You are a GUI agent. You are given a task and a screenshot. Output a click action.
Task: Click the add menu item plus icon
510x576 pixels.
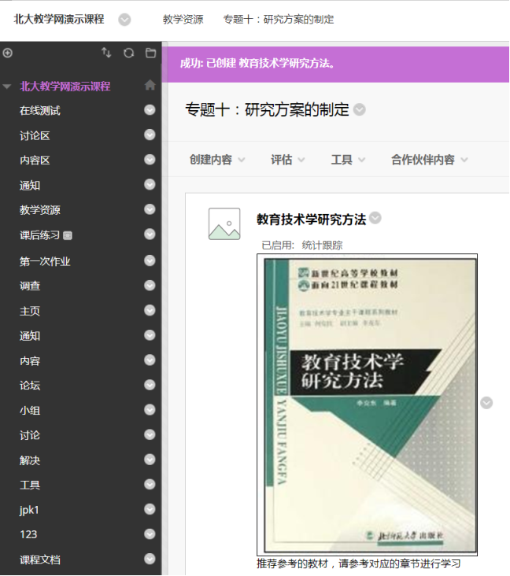(7, 54)
